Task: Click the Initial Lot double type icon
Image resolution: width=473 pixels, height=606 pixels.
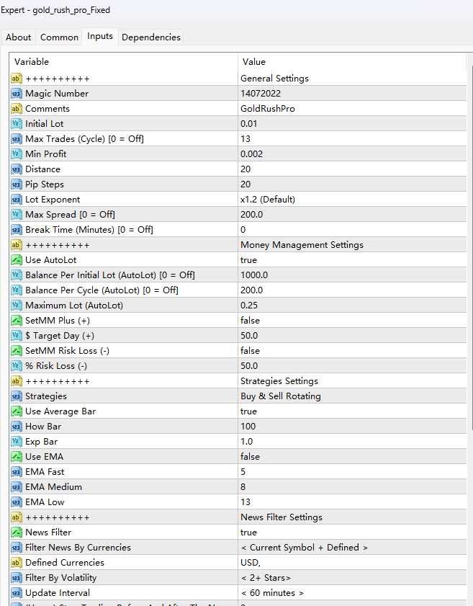Action: pos(17,124)
